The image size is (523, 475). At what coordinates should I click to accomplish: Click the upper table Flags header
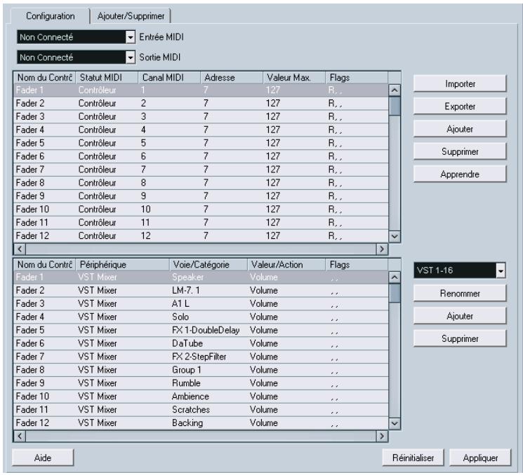click(357, 78)
